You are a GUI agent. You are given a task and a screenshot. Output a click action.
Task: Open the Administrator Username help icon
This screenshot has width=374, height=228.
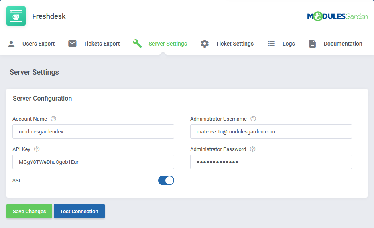tap(253, 119)
